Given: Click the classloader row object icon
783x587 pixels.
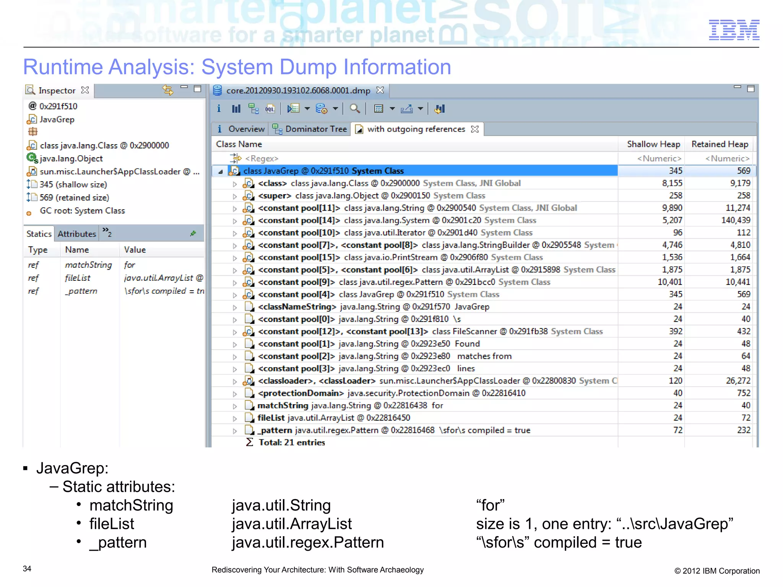Looking at the screenshot, I should [x=249, y=381].
